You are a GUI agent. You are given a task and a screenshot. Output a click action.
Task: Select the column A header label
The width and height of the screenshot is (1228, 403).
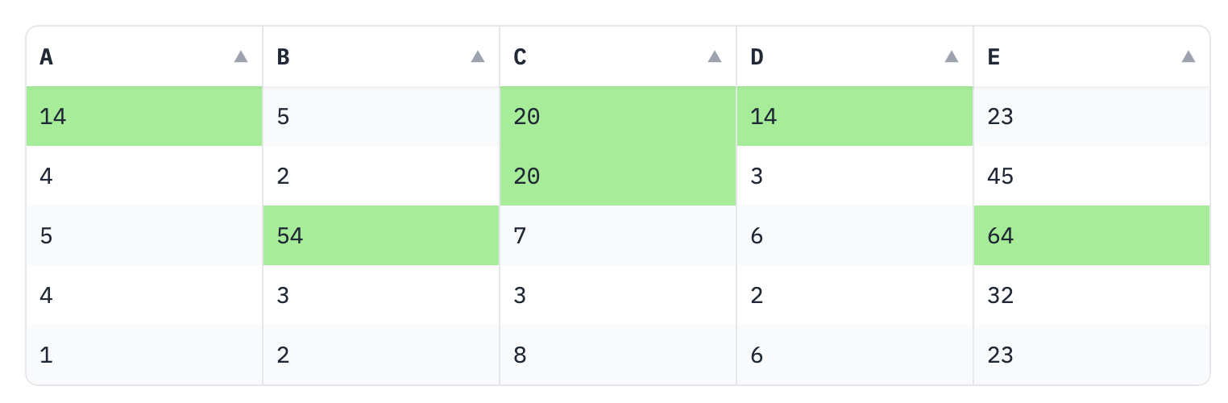coord(47,57)
